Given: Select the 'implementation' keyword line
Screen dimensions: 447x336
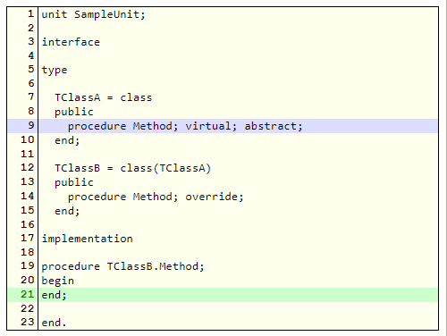Looking at the screenshot, I should [x=87, y=239].
